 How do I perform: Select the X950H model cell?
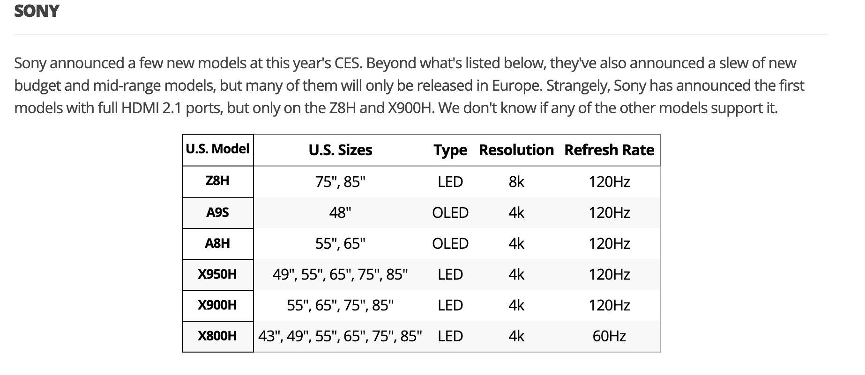[218, 274]
